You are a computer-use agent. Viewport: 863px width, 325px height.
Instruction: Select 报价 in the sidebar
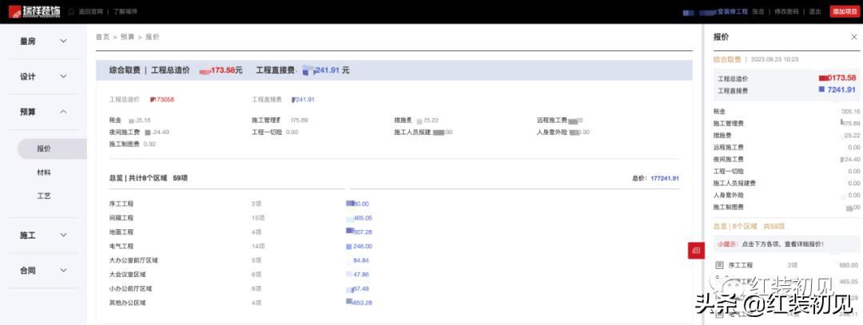click(52, 149)
